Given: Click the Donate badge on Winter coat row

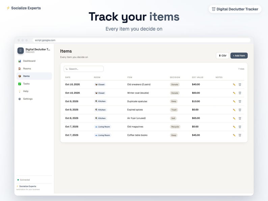Looking at the screenshot, I should 175,93.
